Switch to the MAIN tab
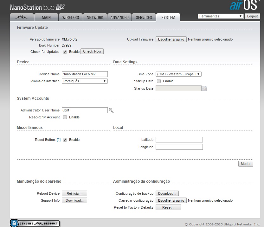Image resolution: width=264 pixels, height=227 pixels. point(46,17)
